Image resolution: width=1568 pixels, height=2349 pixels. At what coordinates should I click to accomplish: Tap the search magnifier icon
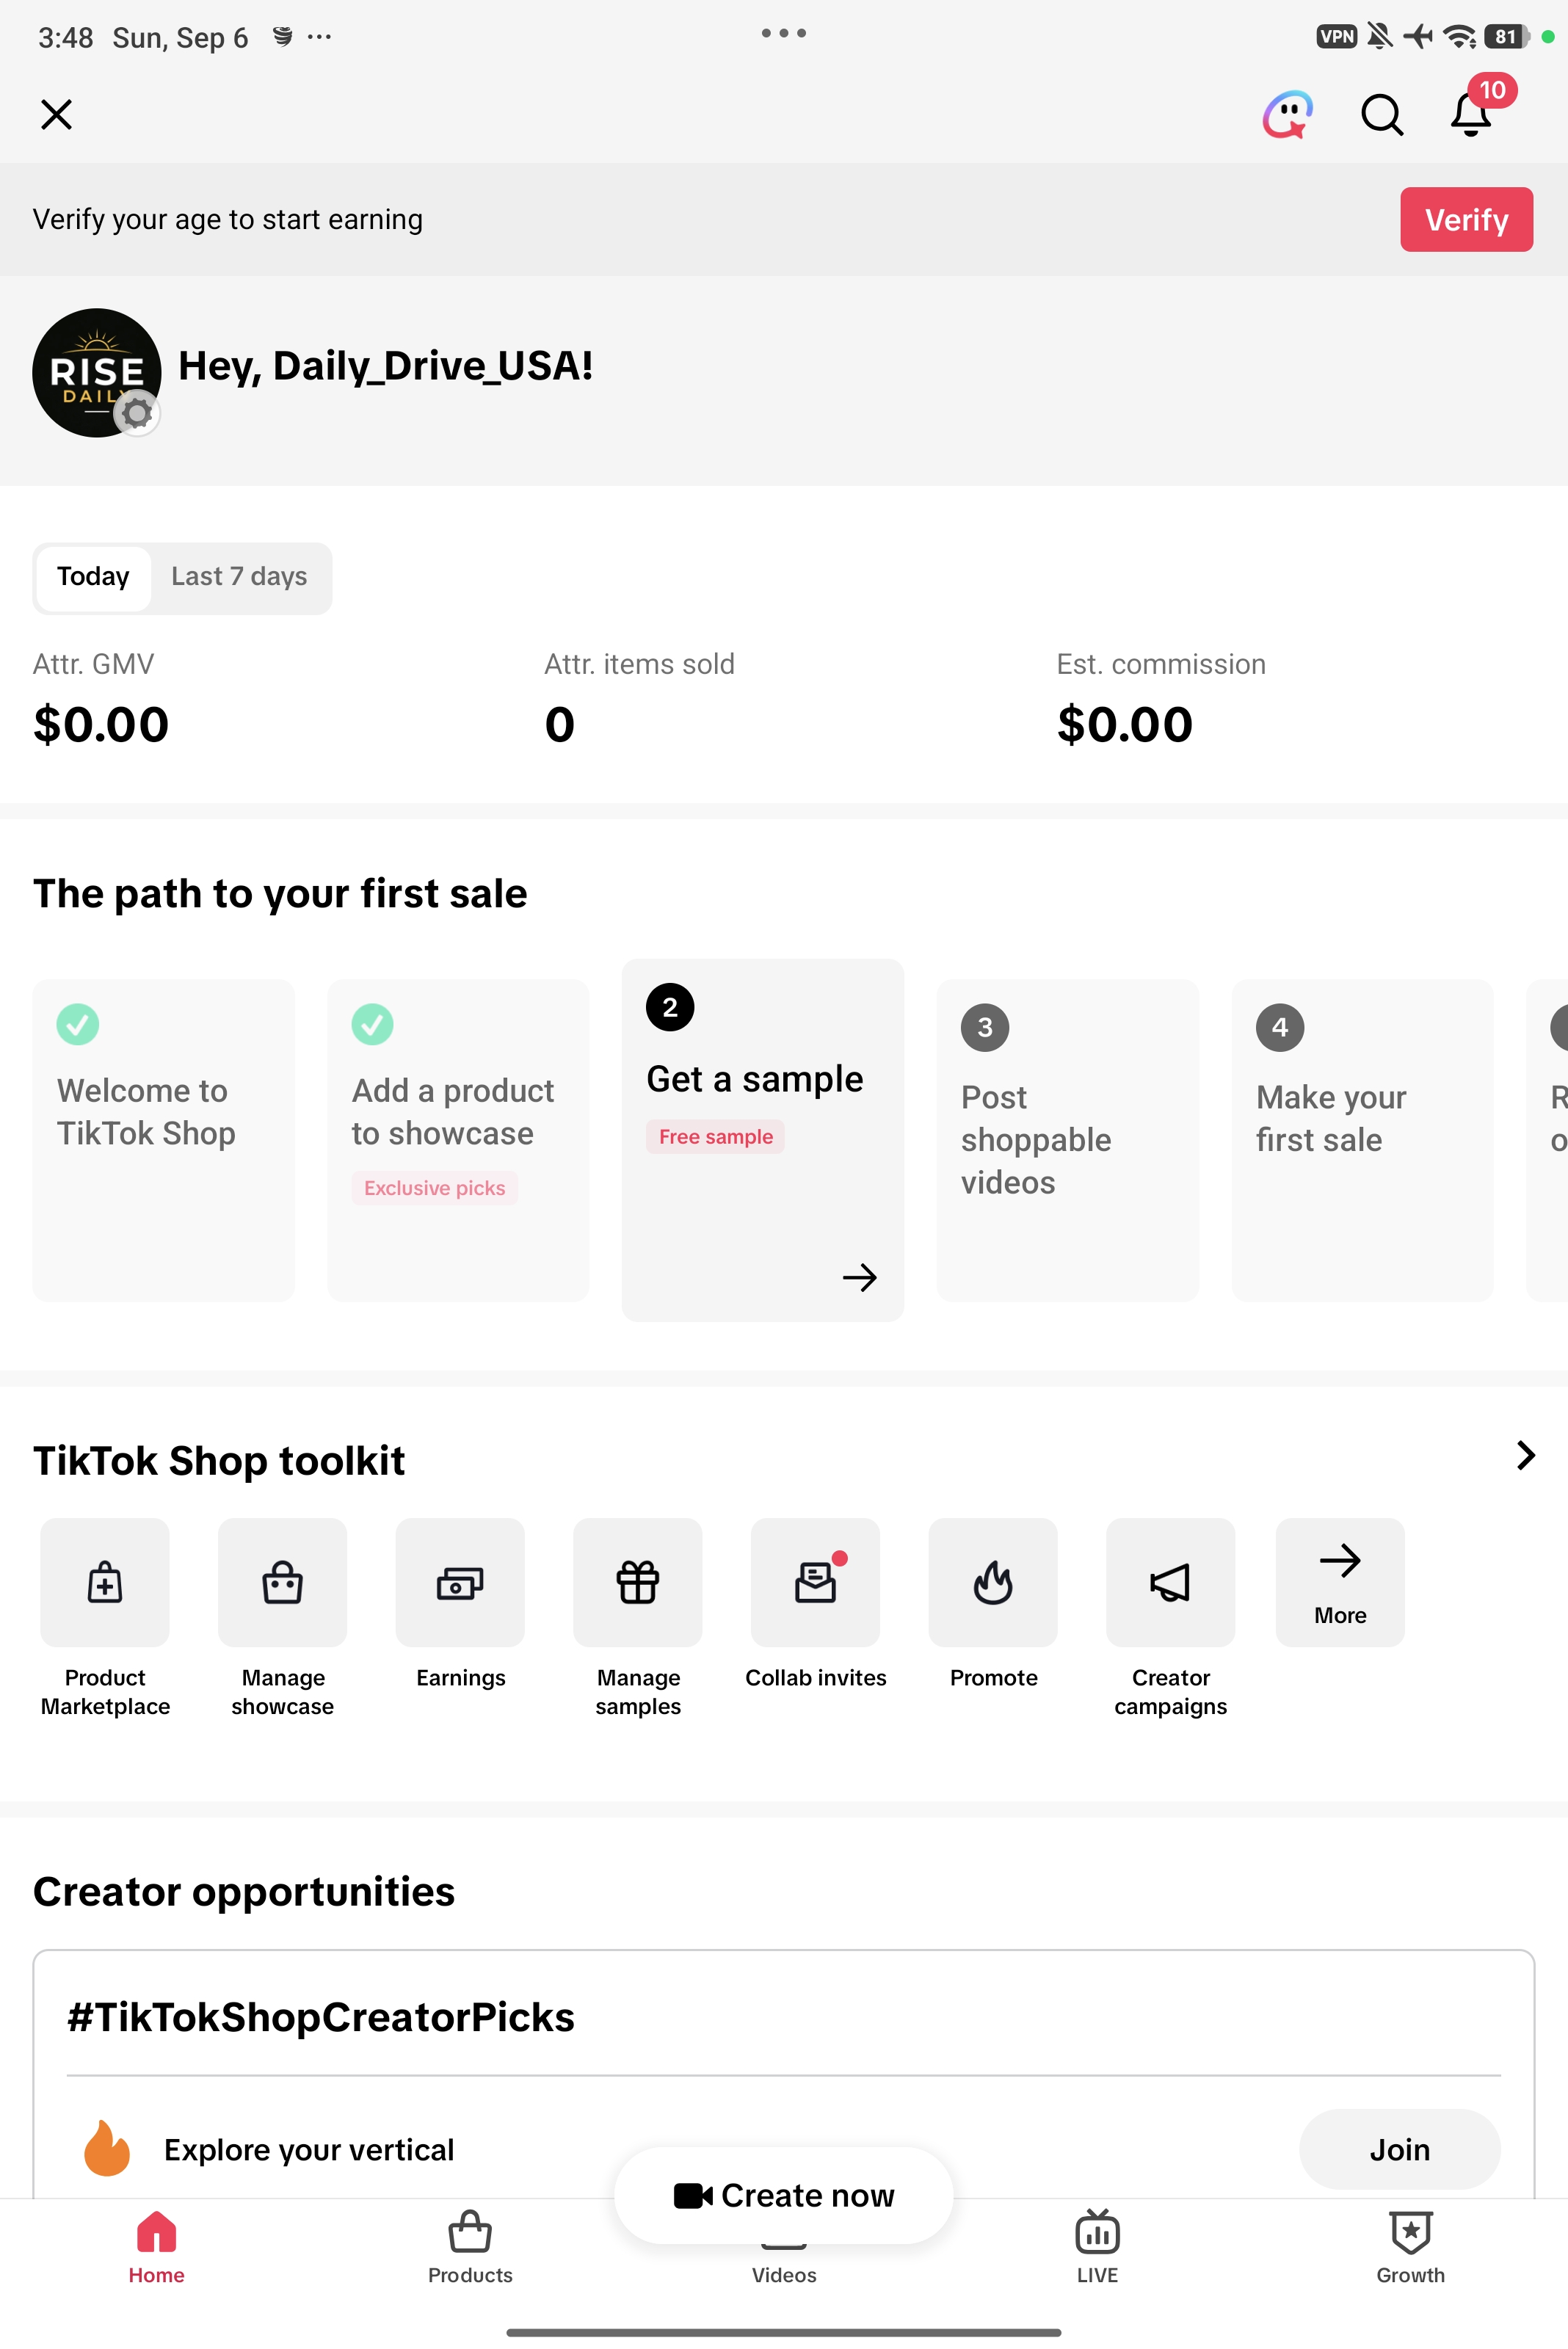point(1382,114)
